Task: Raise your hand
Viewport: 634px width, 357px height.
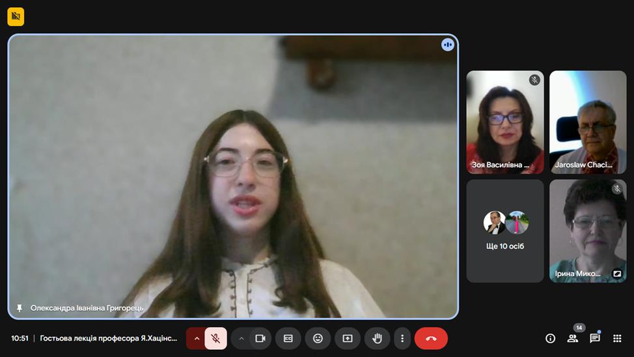Action: pyautogui.click(x=377, y=338)
